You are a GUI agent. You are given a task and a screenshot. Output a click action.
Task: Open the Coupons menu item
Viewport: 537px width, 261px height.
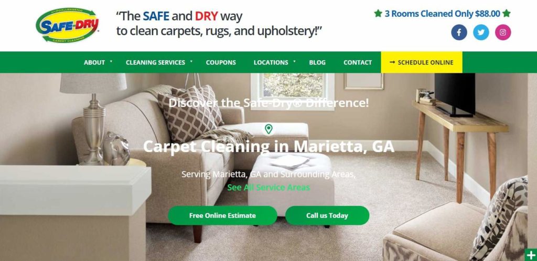pos(221,62)
